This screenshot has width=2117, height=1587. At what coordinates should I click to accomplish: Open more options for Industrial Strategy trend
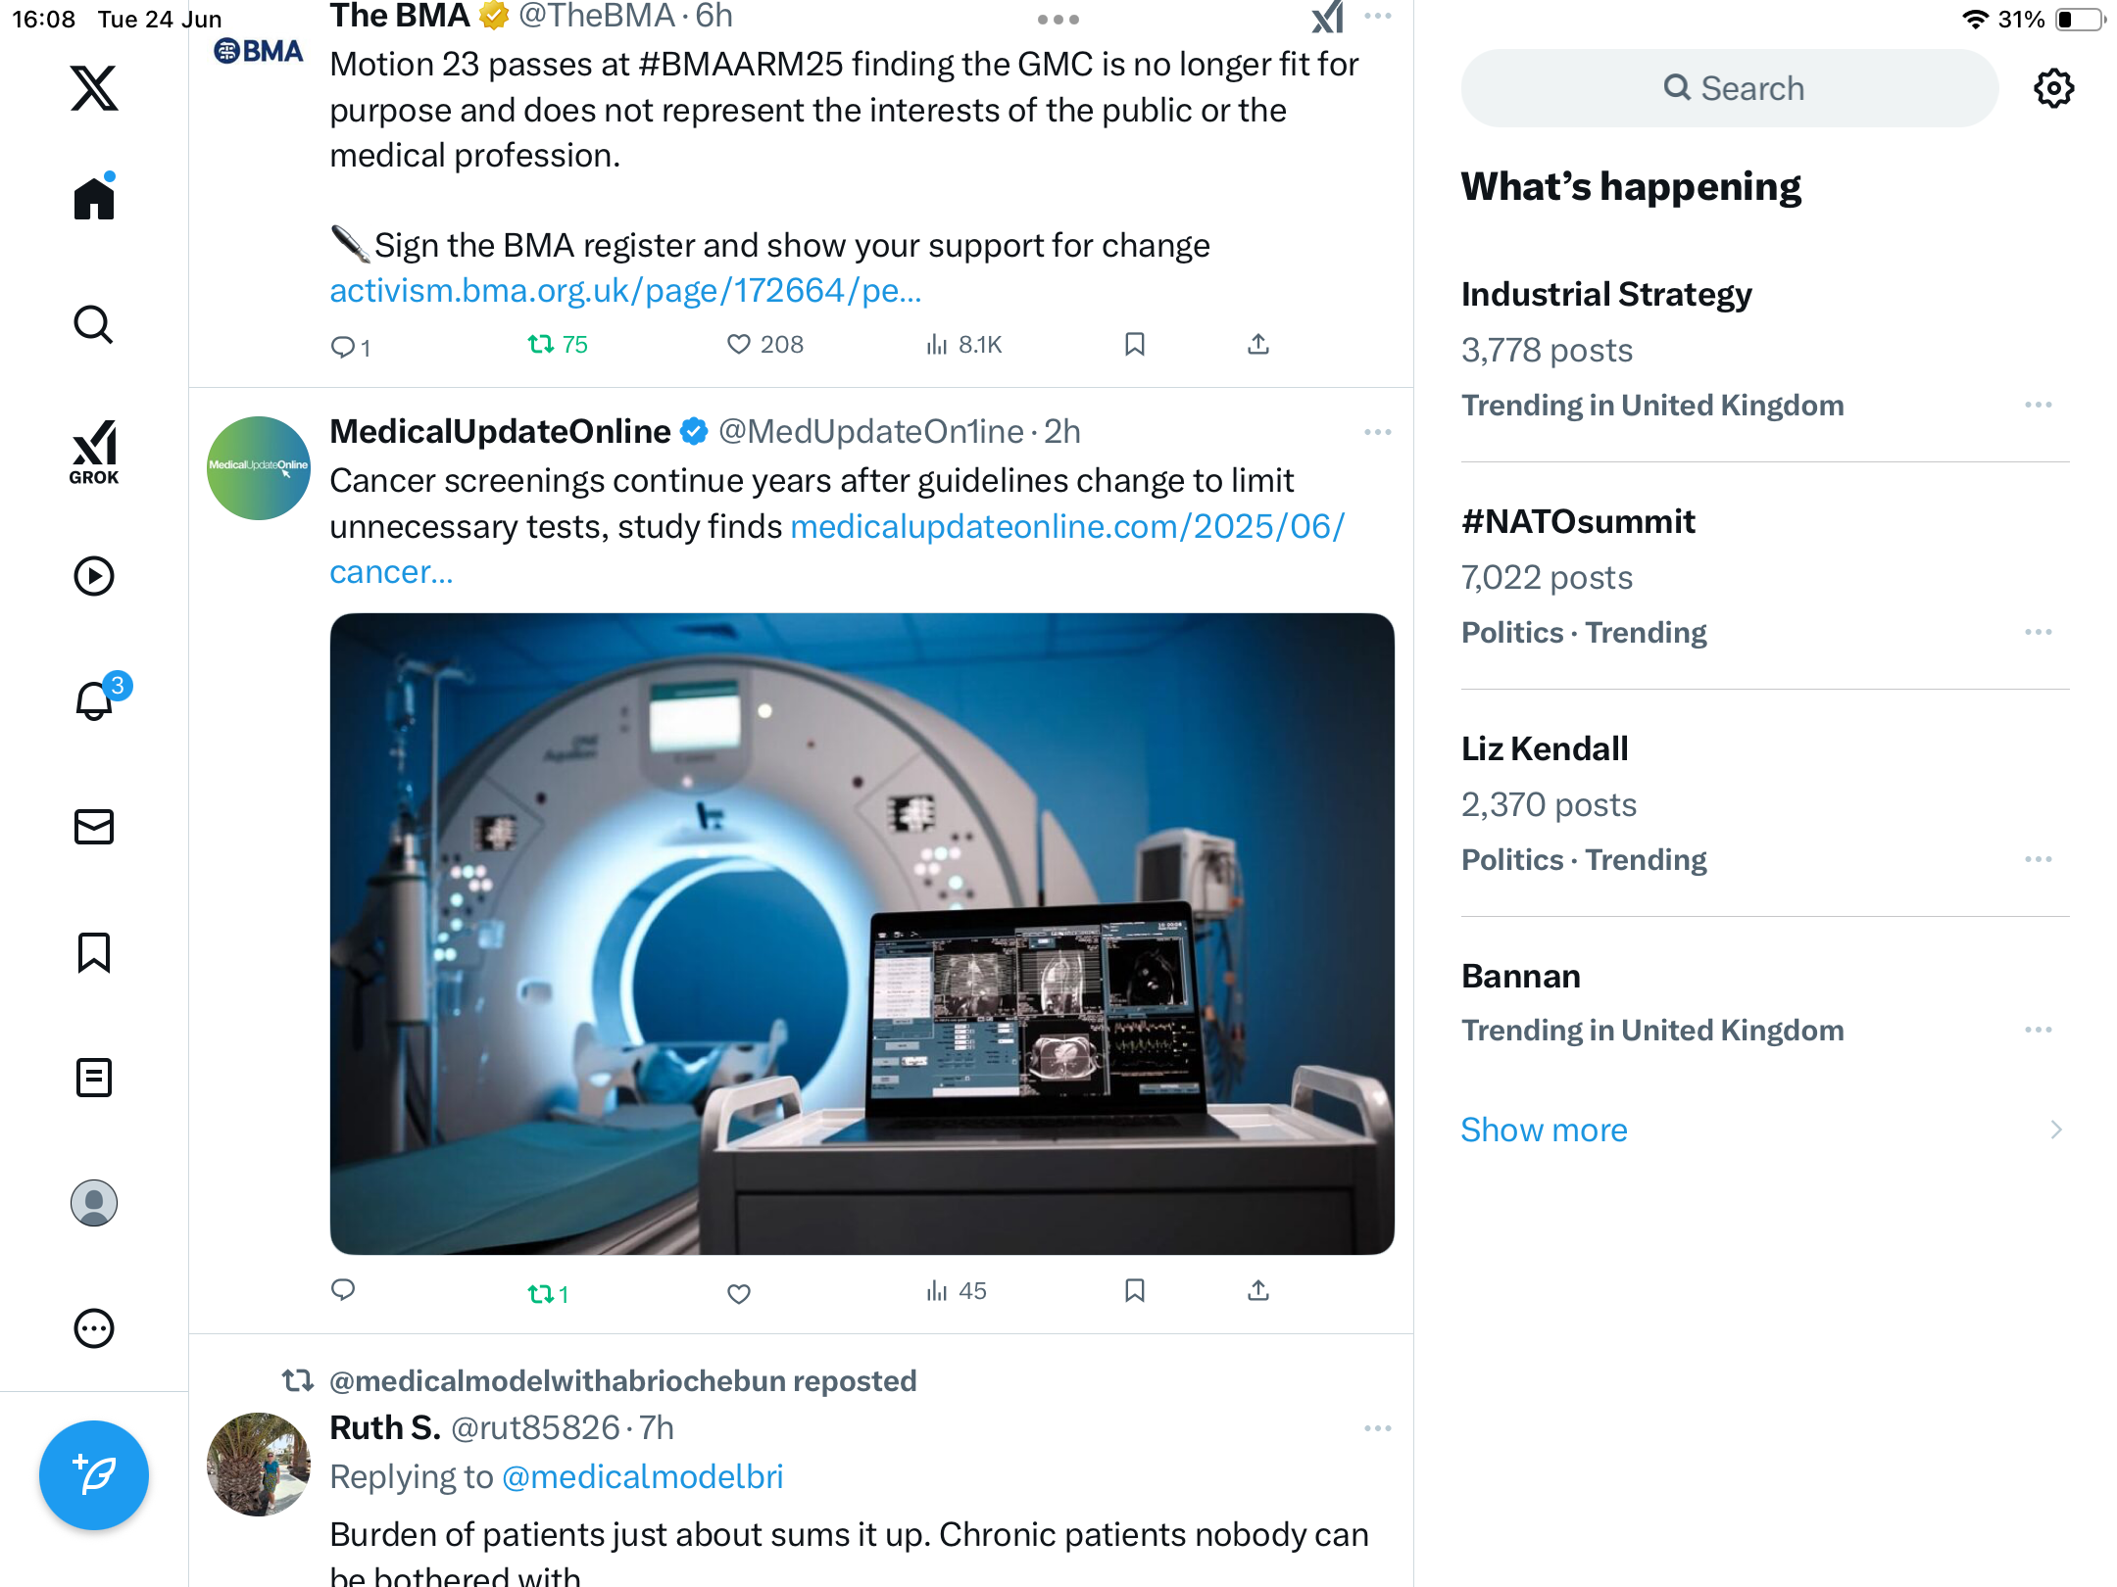tap(2039, 405)
